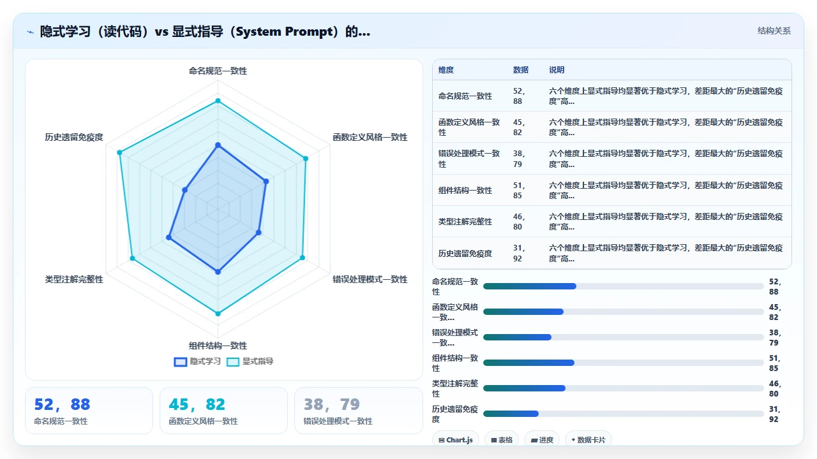Select table row 组件结构一致性
This screenshot has width=817, height=459.
click(611, 190)
